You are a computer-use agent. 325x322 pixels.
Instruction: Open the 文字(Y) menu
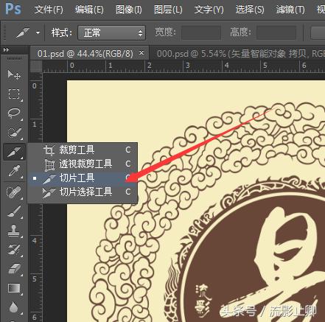209,10
